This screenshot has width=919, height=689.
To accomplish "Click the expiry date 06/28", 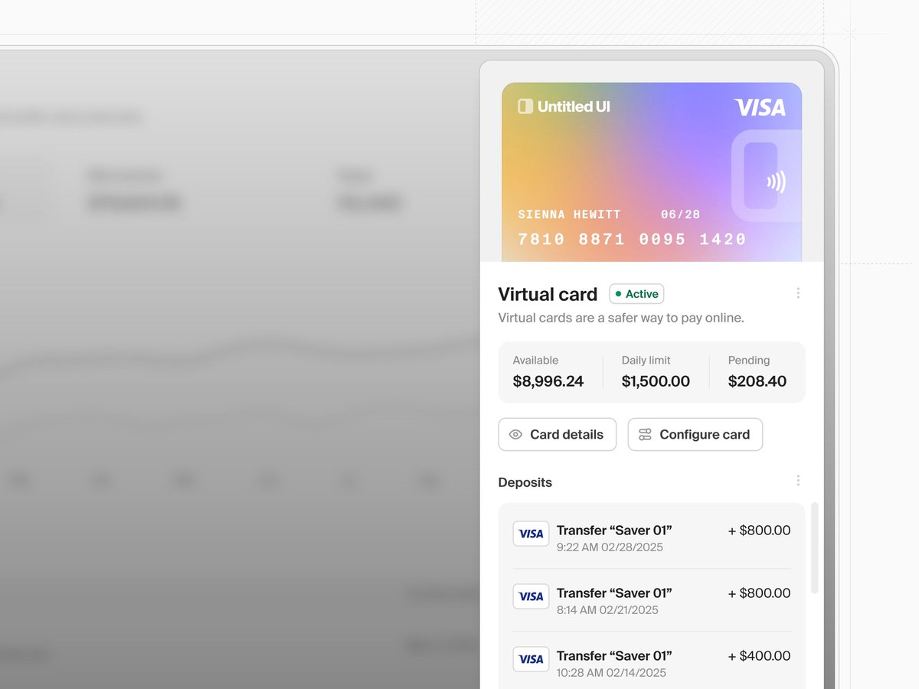I will pos(680,214).
